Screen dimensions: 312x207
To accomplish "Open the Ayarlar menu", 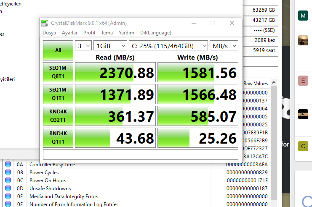I will (69, 33).
